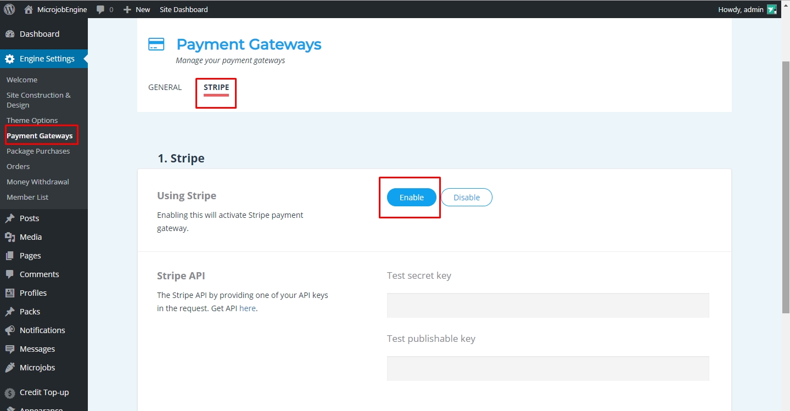Open Payment Gateways submenu item
This screenshot has width=790, height=411.
point(40,136)
